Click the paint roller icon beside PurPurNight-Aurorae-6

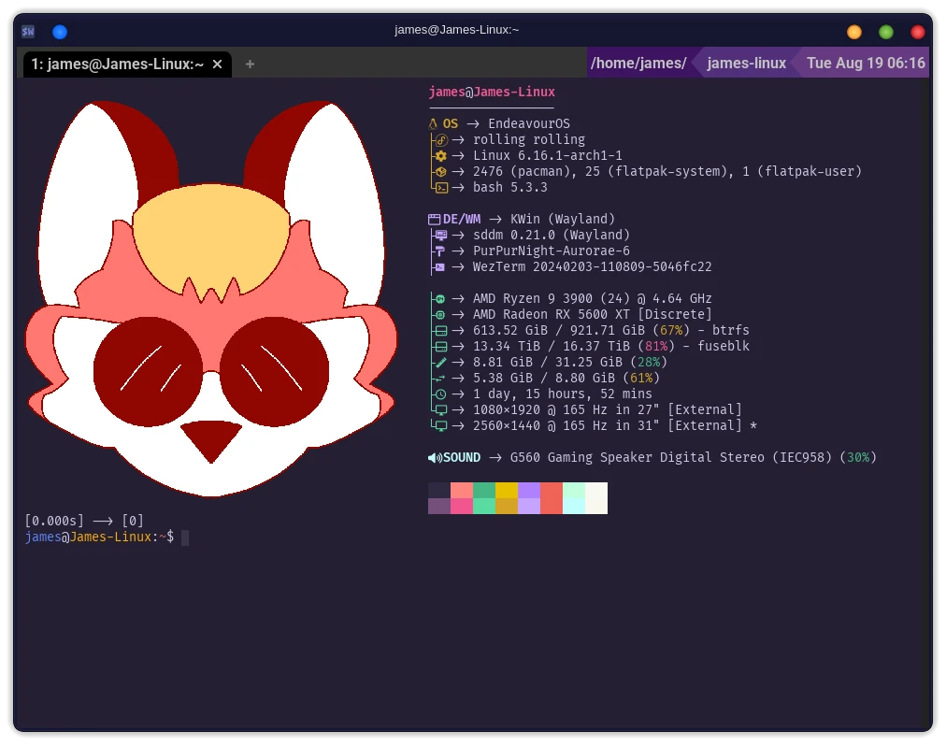[439, 251]
